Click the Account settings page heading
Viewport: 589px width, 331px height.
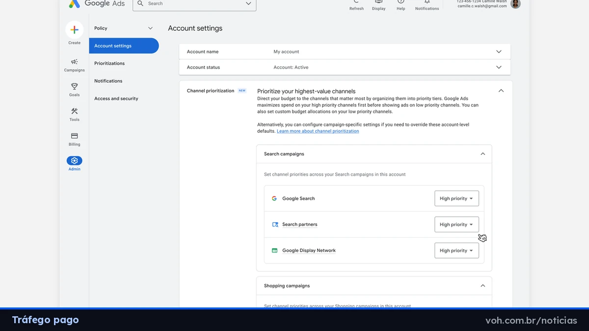pos(195,28)
